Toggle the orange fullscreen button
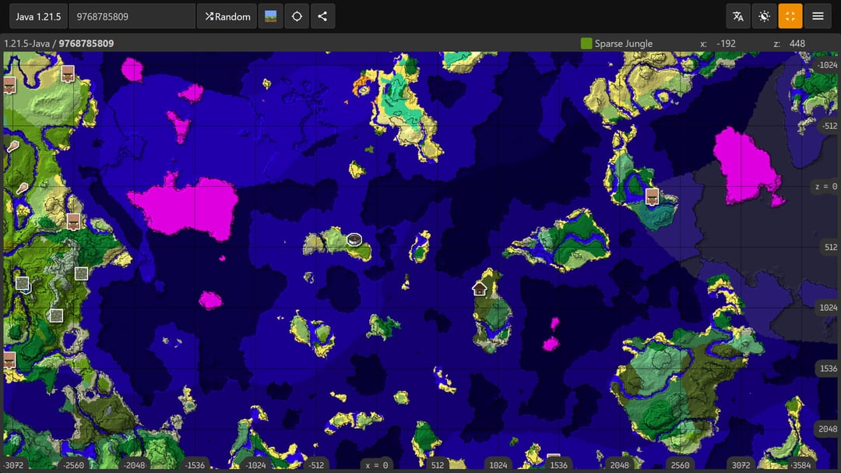 (x=790, y=16)
